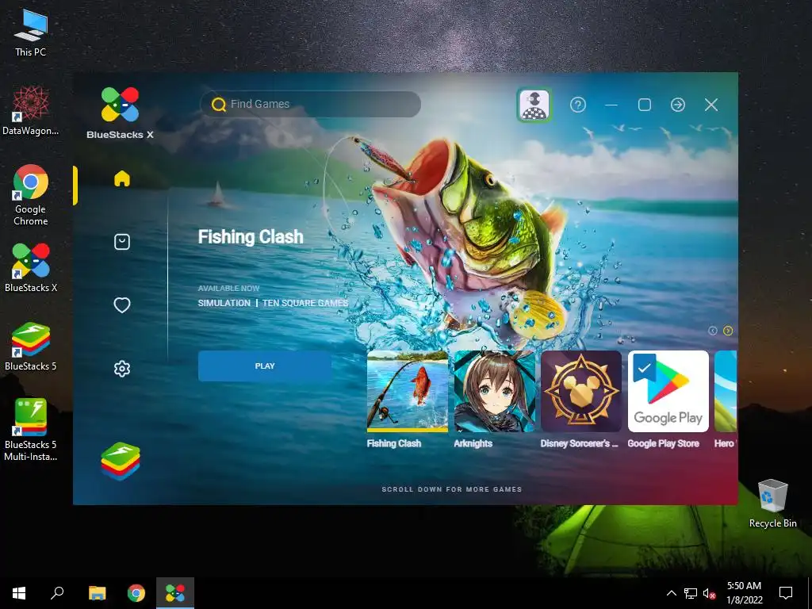812x609 pixels.
Task: Select the Google Play Store thumbnail
Action: pos(668,392)
